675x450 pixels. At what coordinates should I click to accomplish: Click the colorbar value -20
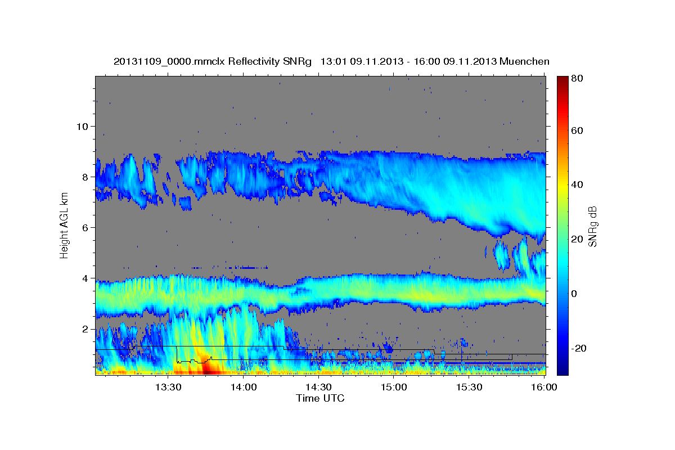pyautogui.click(x=579, y=348)
